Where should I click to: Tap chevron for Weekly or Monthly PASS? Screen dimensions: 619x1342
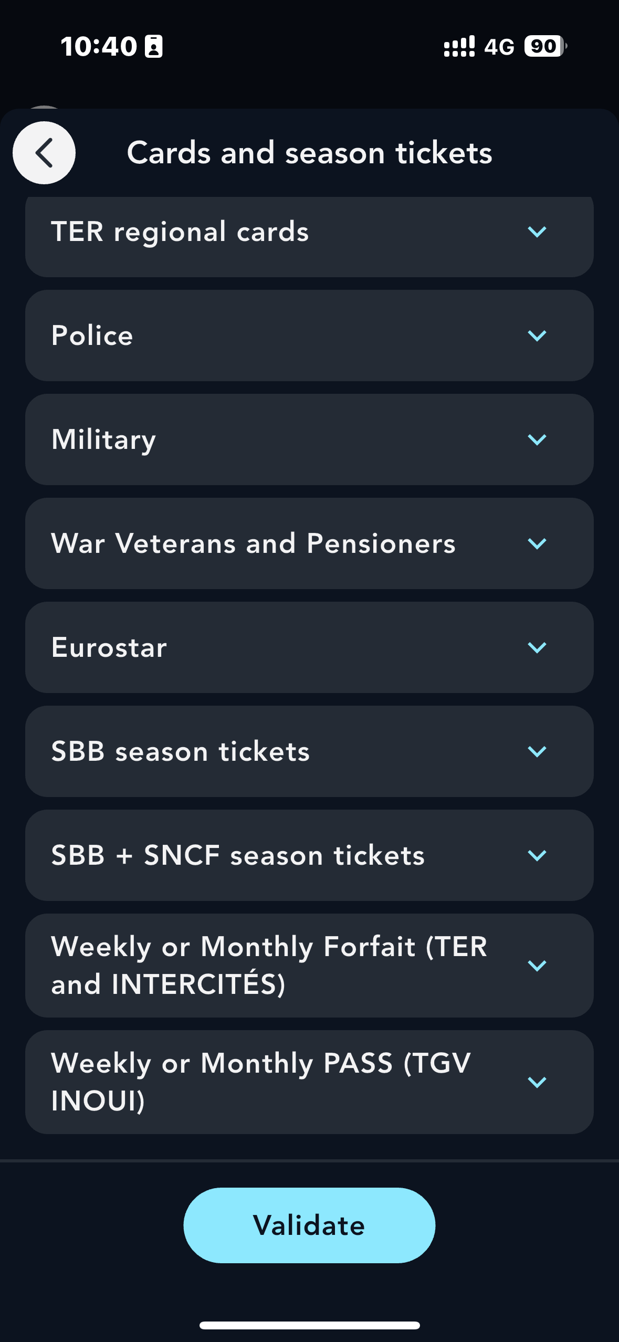pos(537,1082)
